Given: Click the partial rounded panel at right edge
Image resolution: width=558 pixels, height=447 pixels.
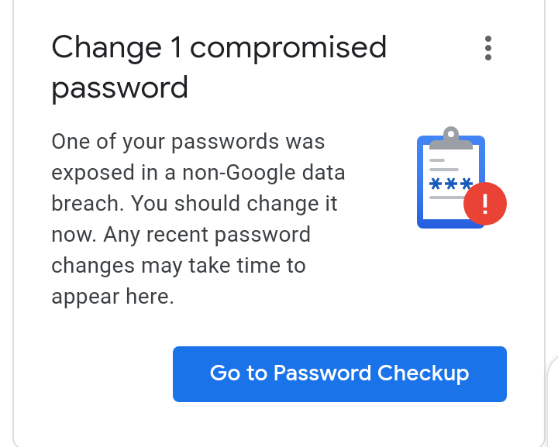Looking at the screenshot, I should pos(553,402).
